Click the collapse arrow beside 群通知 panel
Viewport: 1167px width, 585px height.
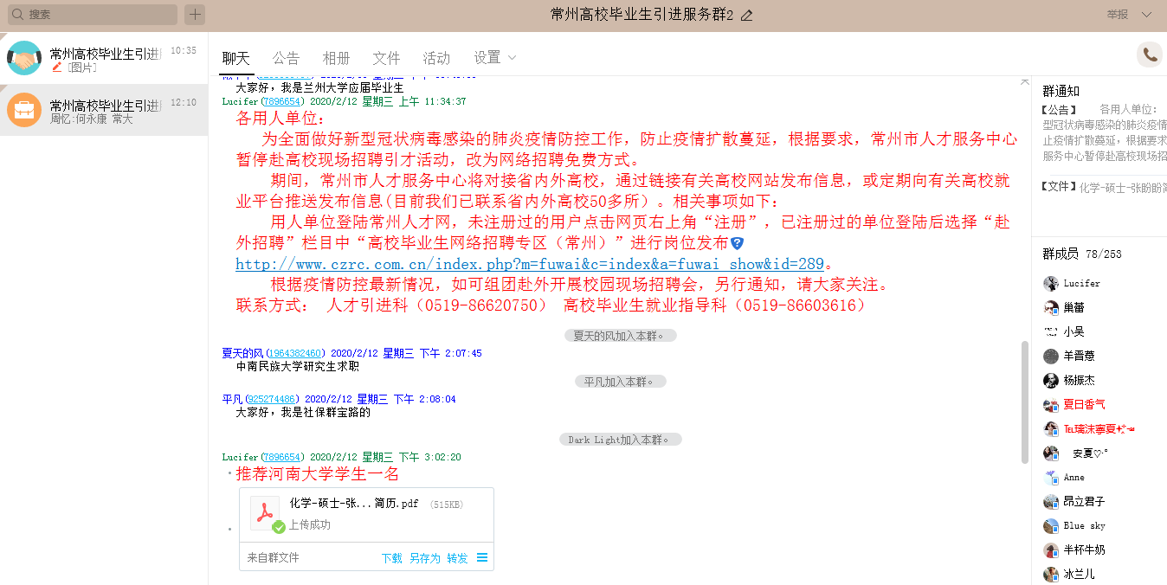pyautogui.click(x=1025, y=81)
